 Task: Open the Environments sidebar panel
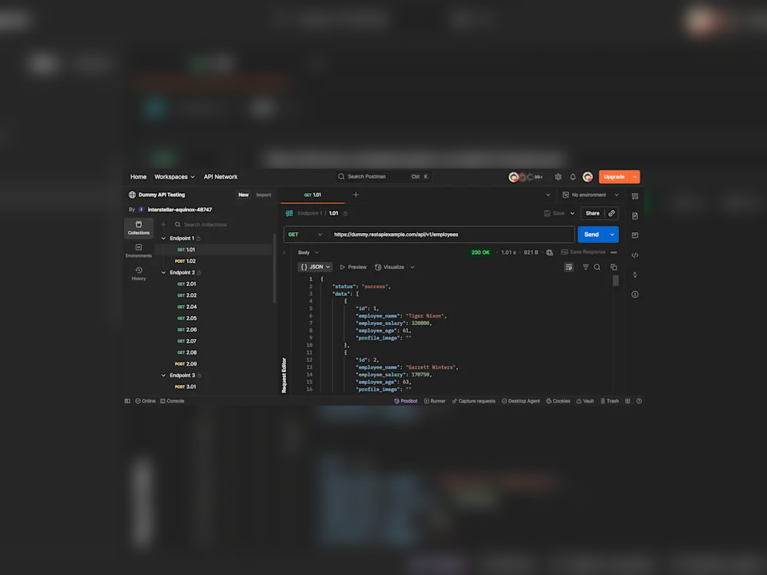[x=138, y=251]
